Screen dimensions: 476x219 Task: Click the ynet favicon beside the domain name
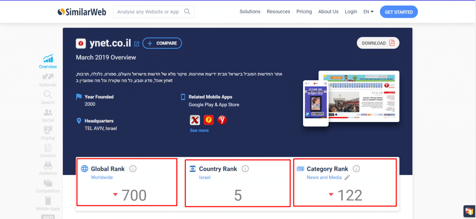(x=81, y=43)
